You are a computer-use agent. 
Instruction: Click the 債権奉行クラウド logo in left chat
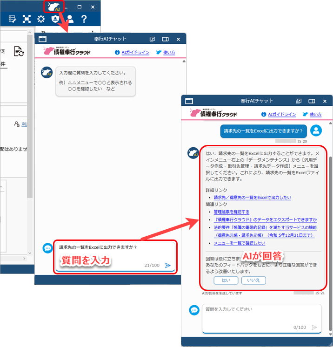click(x=67, y=51)
